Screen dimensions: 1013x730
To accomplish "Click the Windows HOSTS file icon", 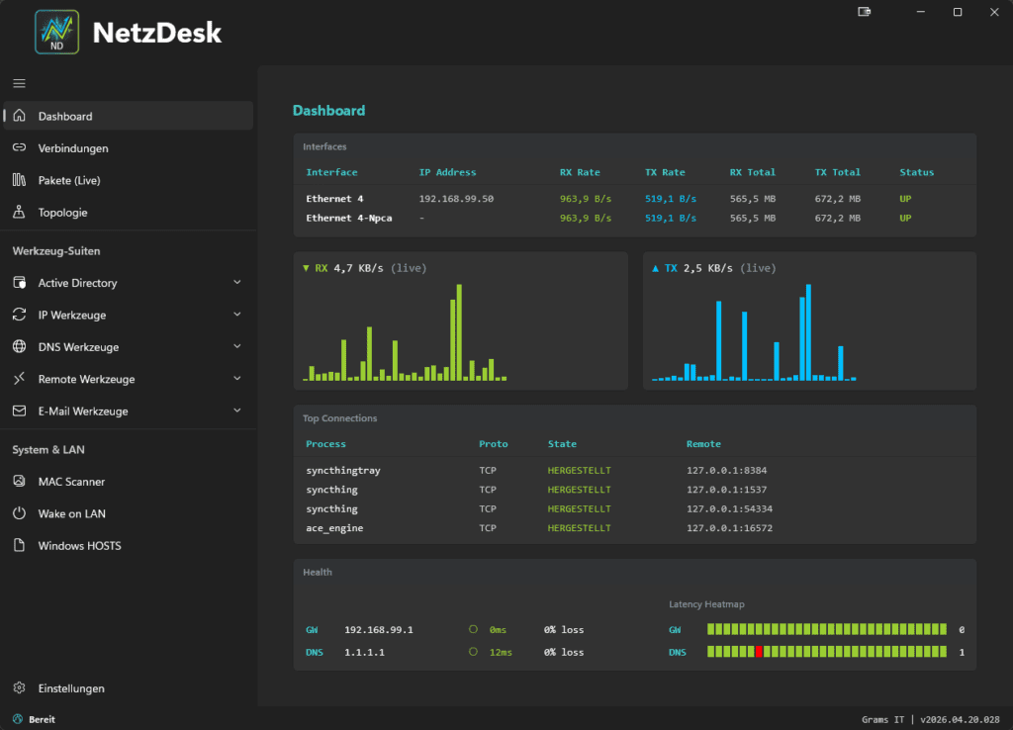I will tap(19, 546).
